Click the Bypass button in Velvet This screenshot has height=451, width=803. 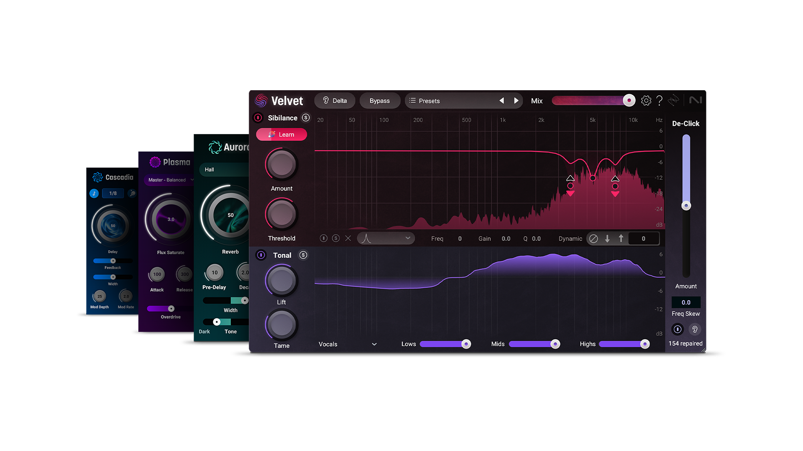click(379, 101)
